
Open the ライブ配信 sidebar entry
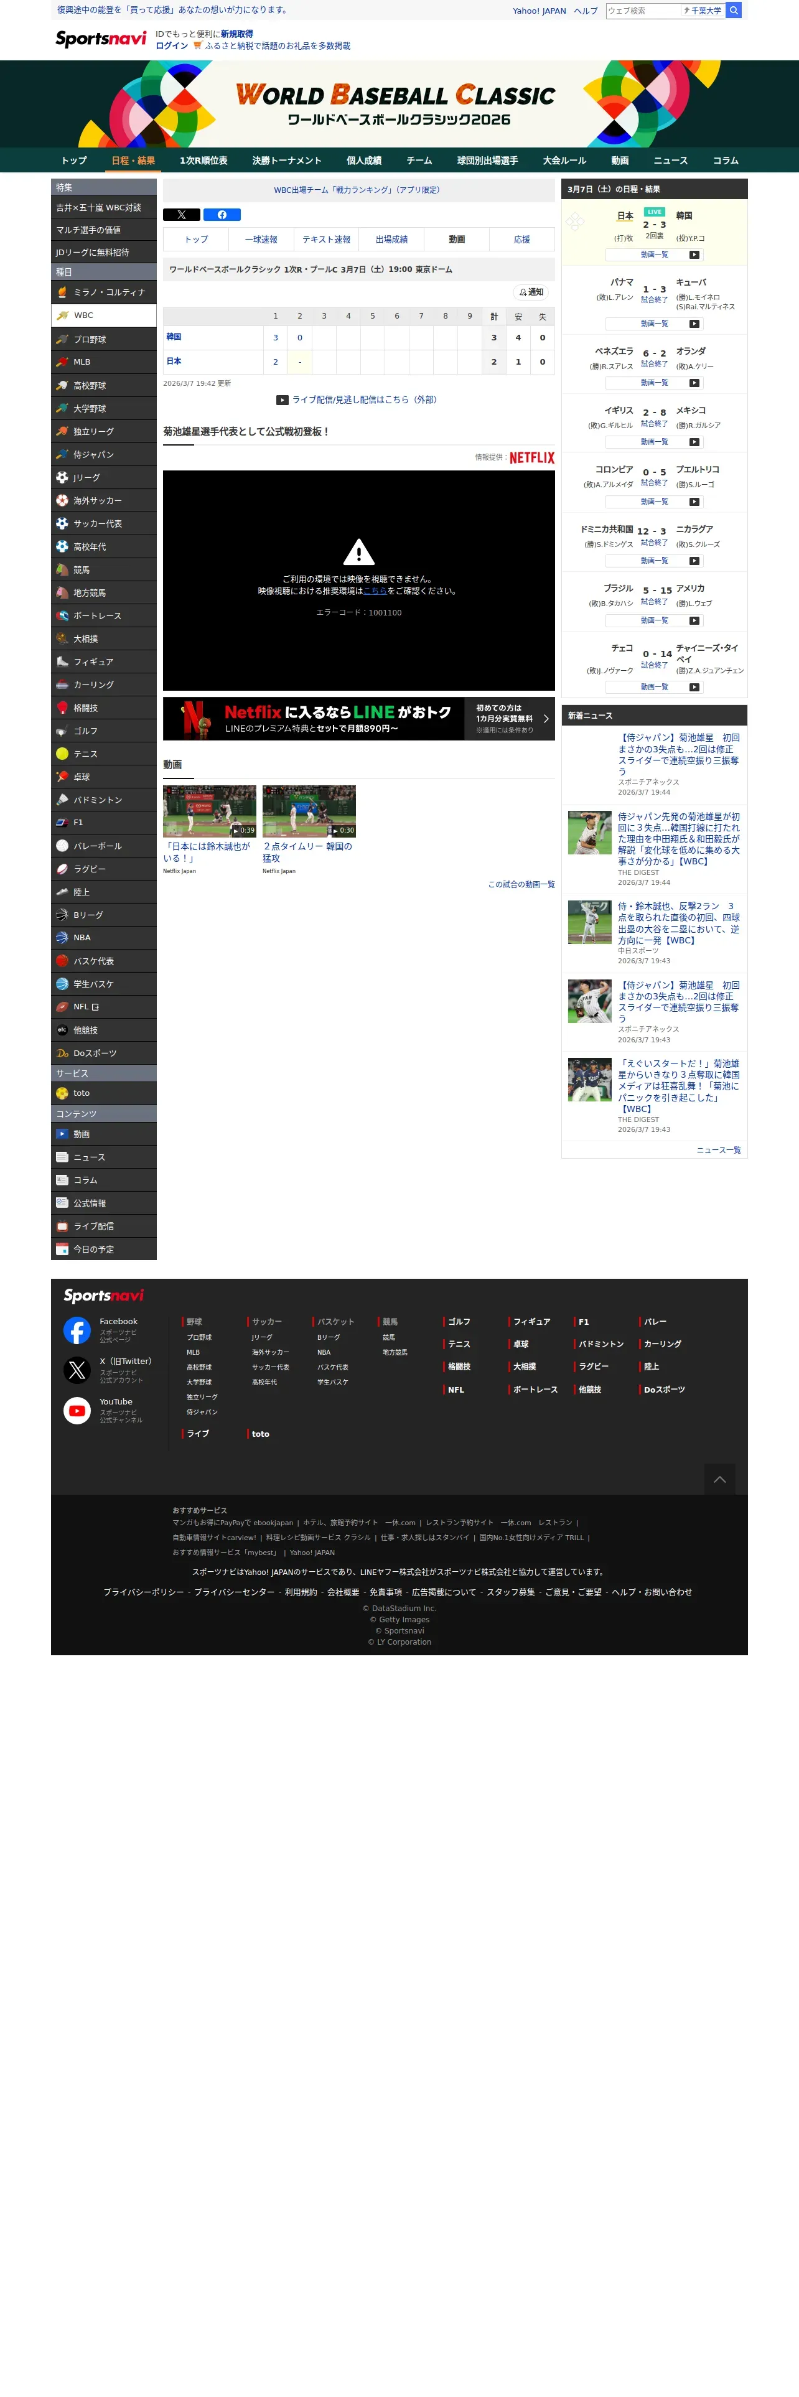pyautogui.click(x=103, y=1227)
